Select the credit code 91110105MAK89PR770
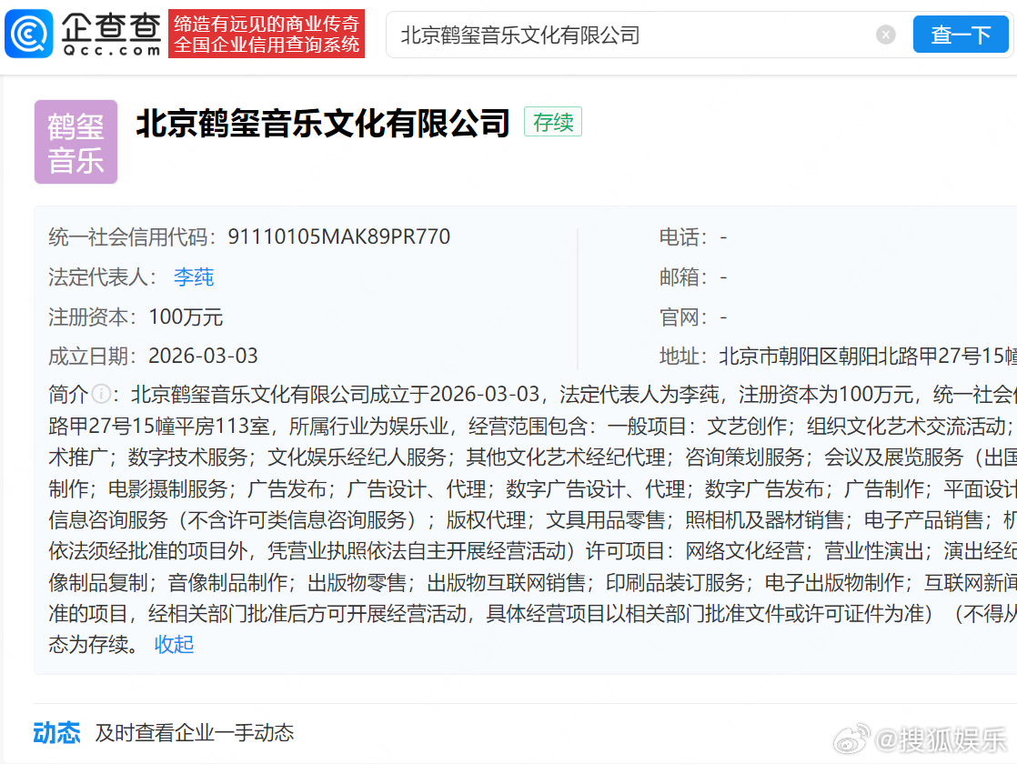Image resolution: width=1017 pixels, height=764 pixels. (x=338, y=236)
